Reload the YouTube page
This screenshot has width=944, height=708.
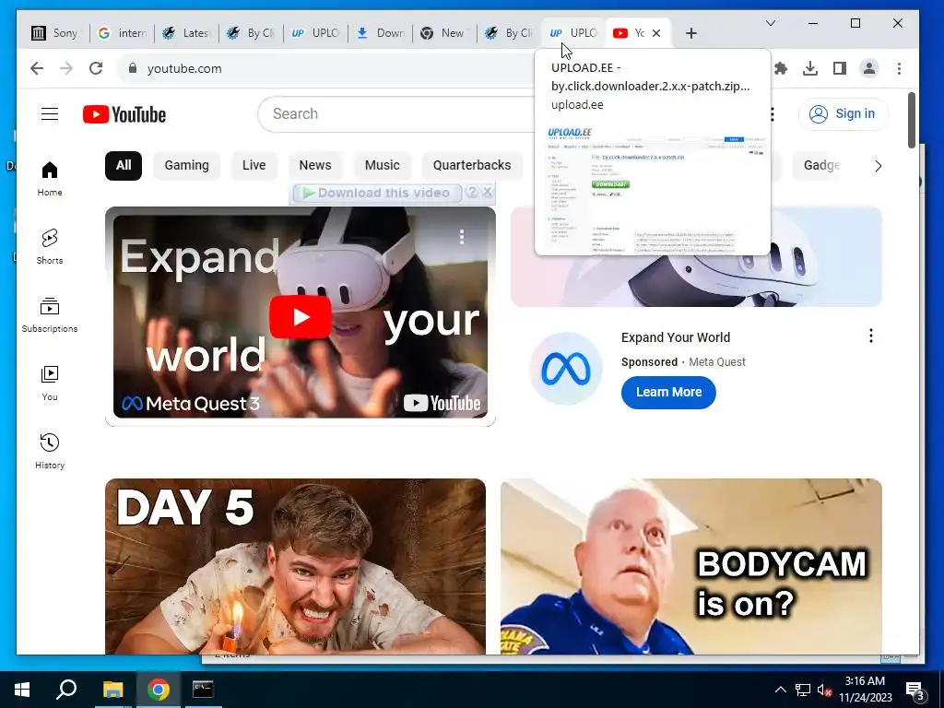[x=96, y=68]
